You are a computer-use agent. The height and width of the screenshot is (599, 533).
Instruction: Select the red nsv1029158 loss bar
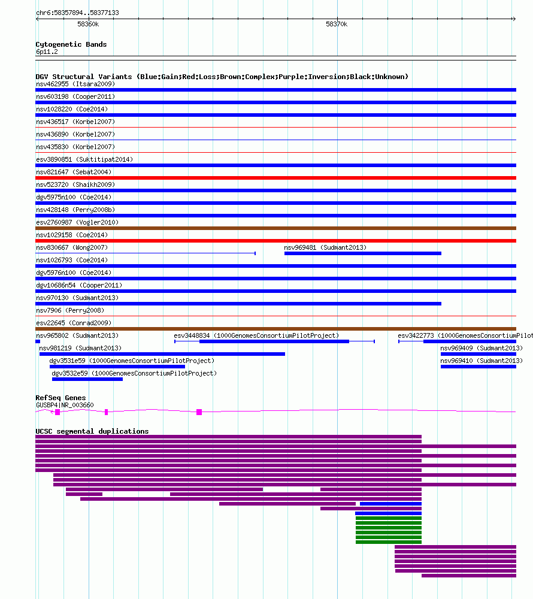pyautogui.click(x=275, y=241)
